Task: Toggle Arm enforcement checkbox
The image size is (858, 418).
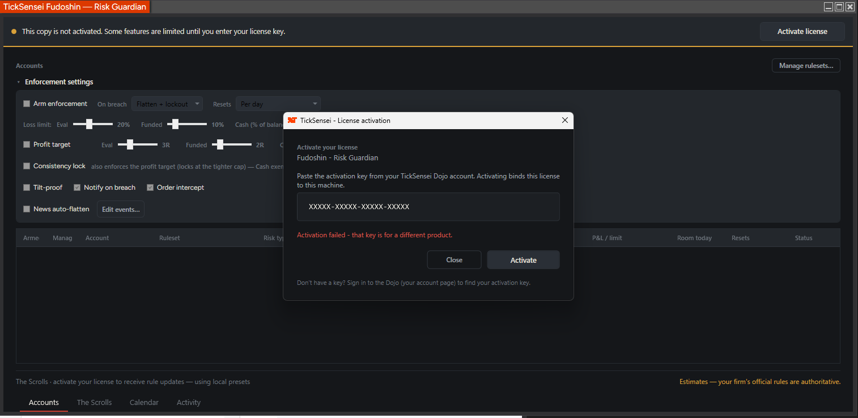Action: coord(27,104)
